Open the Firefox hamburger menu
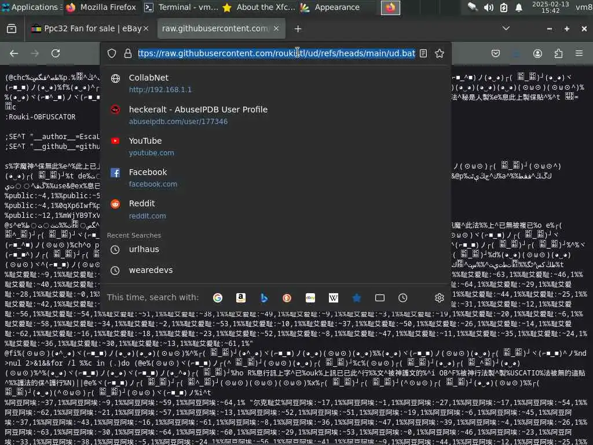This screenshot has width=593, height=445. [x=579, y=53]
